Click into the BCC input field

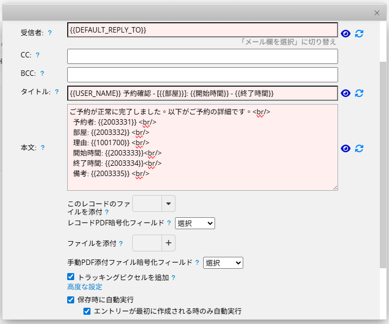202,75
